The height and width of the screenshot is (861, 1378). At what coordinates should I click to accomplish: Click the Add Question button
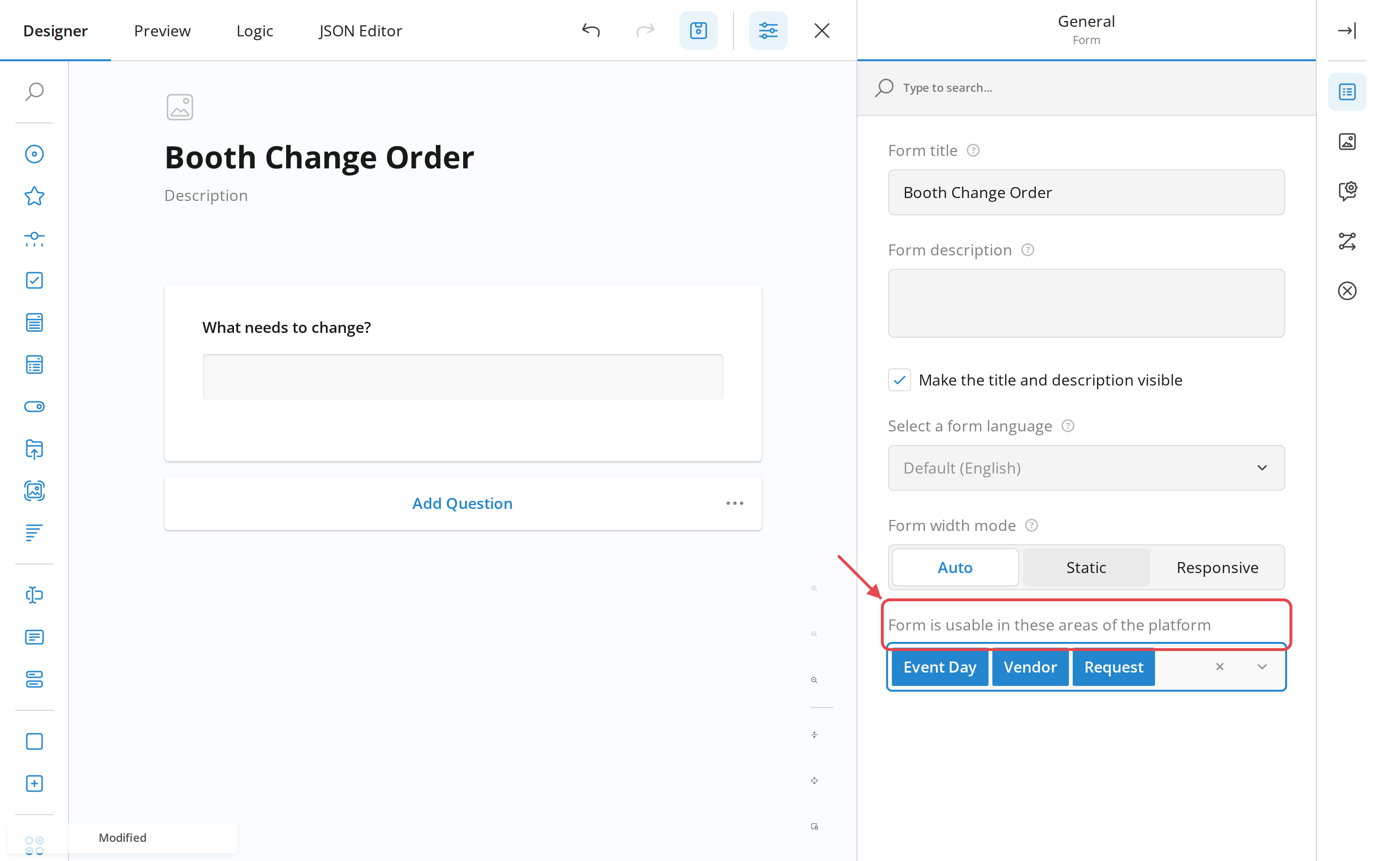tap(462, 503)
